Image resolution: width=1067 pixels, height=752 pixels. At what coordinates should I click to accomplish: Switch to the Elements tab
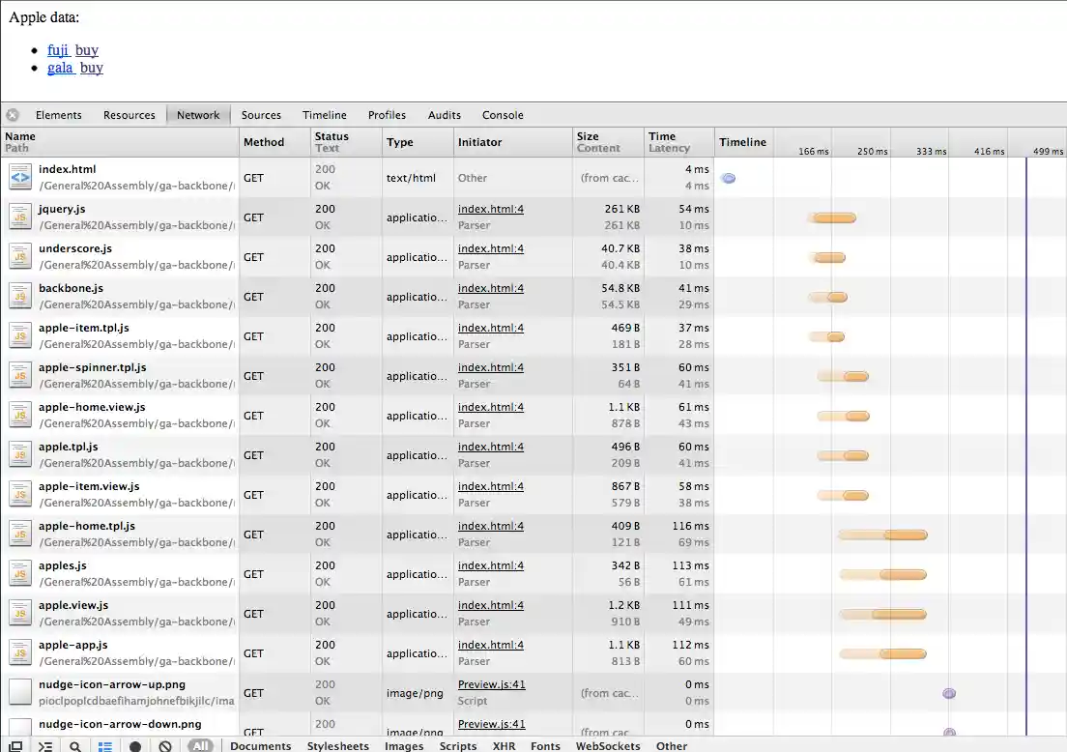[59, 115]
